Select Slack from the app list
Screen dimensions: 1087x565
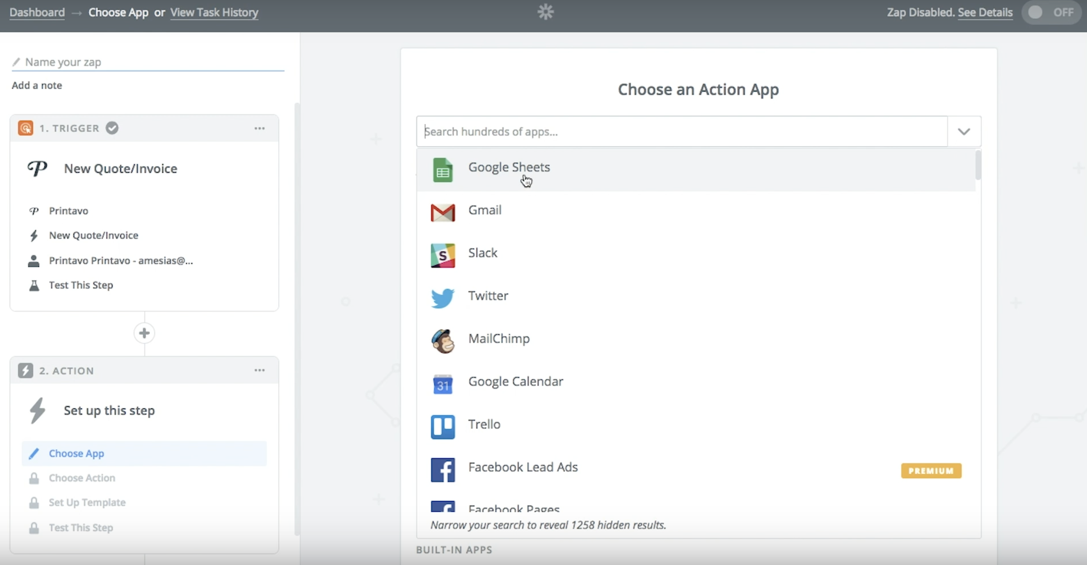pyautogui.click(x=696, y=255)
